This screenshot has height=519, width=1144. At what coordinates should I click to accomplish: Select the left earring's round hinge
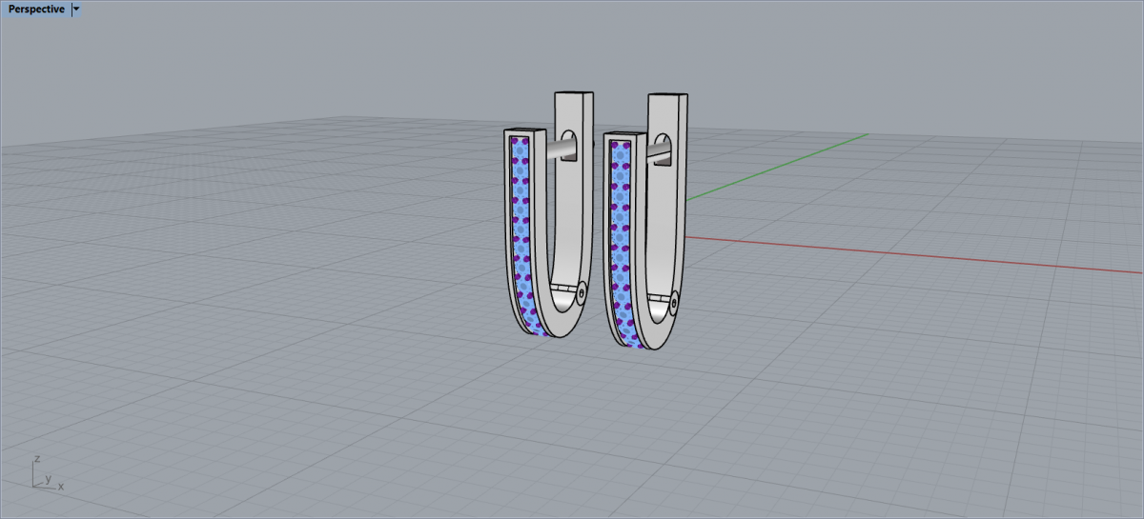tap(581, 289)
